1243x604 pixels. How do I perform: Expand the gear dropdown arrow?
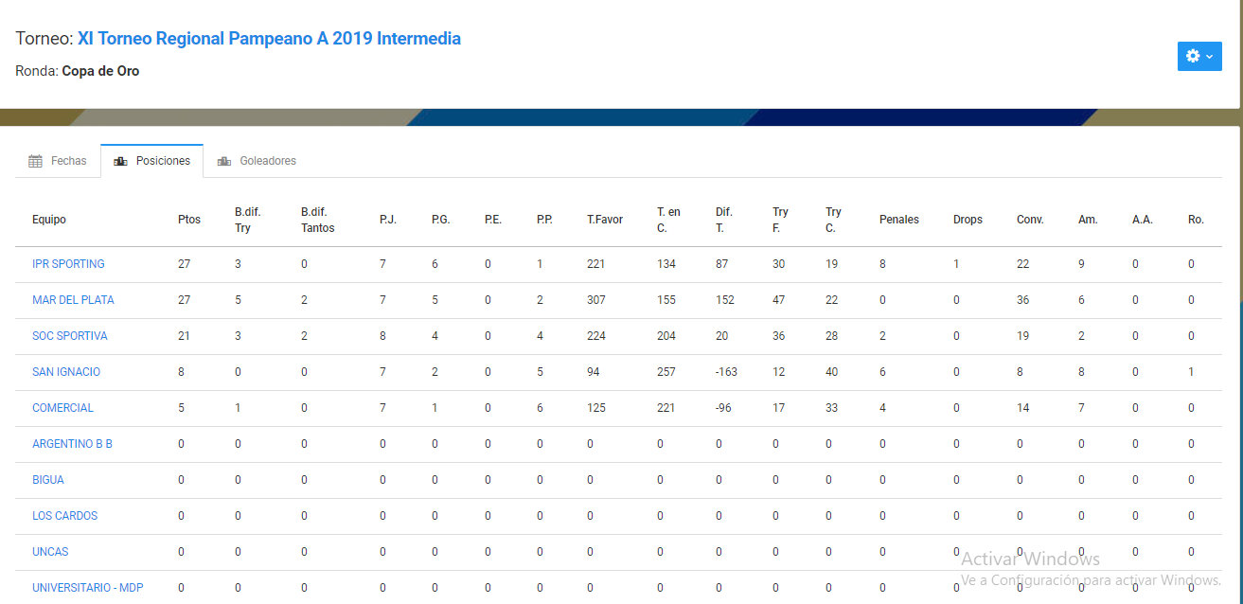[1209, 57]
